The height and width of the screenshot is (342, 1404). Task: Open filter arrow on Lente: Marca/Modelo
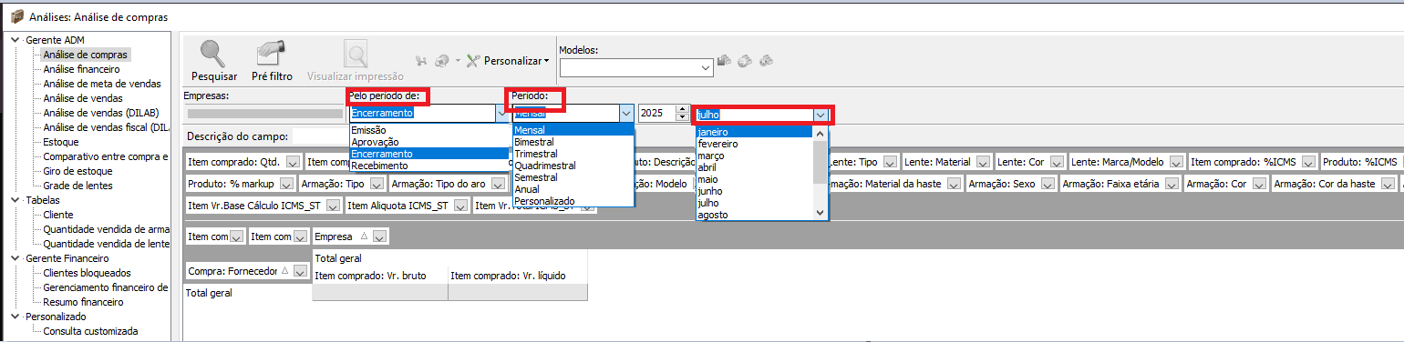pos(1175,162)
